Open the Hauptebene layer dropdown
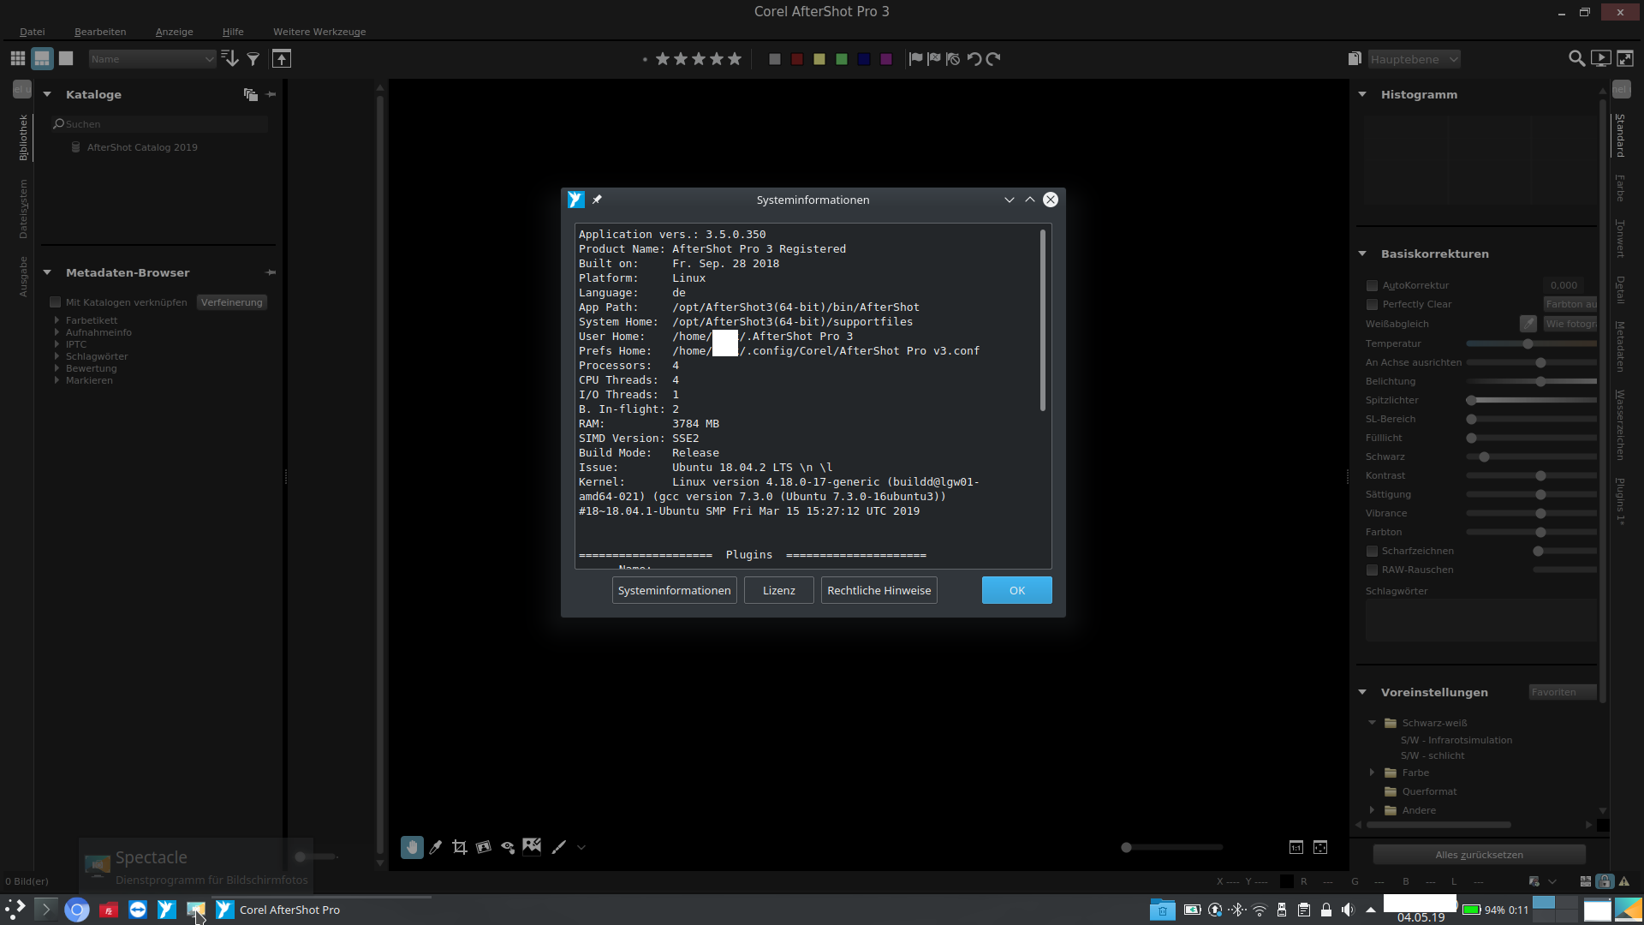The height and width of the screenshot is (925, 1644). coord(1414,59)
